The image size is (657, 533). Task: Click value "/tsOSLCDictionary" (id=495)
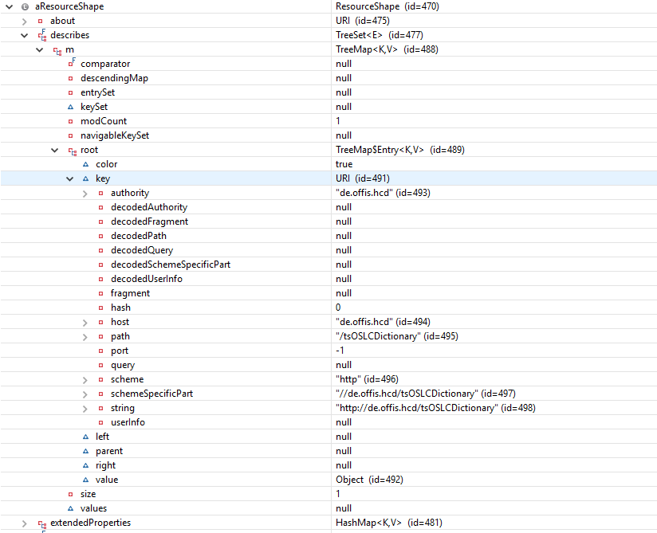[x=397, y=336]
